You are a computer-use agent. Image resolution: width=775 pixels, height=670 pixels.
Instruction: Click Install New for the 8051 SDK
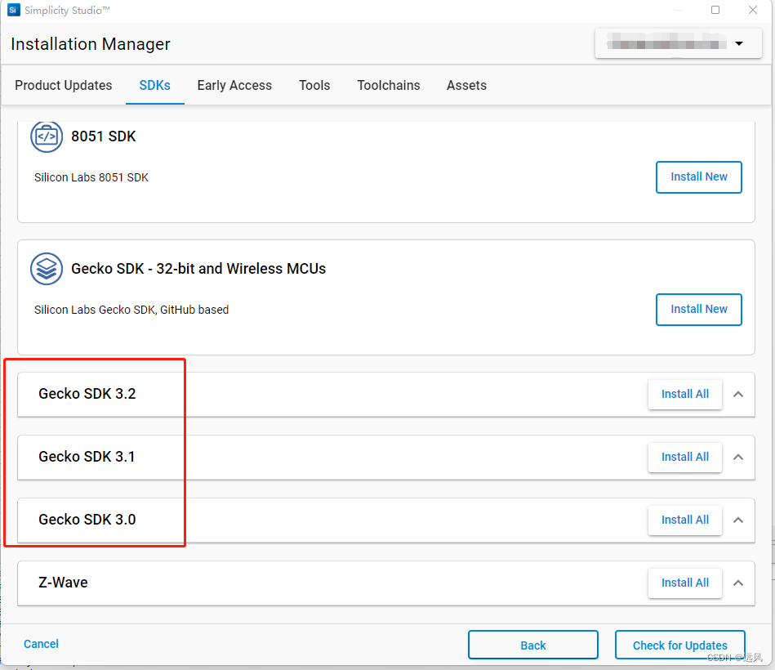[x=698, y=177]
